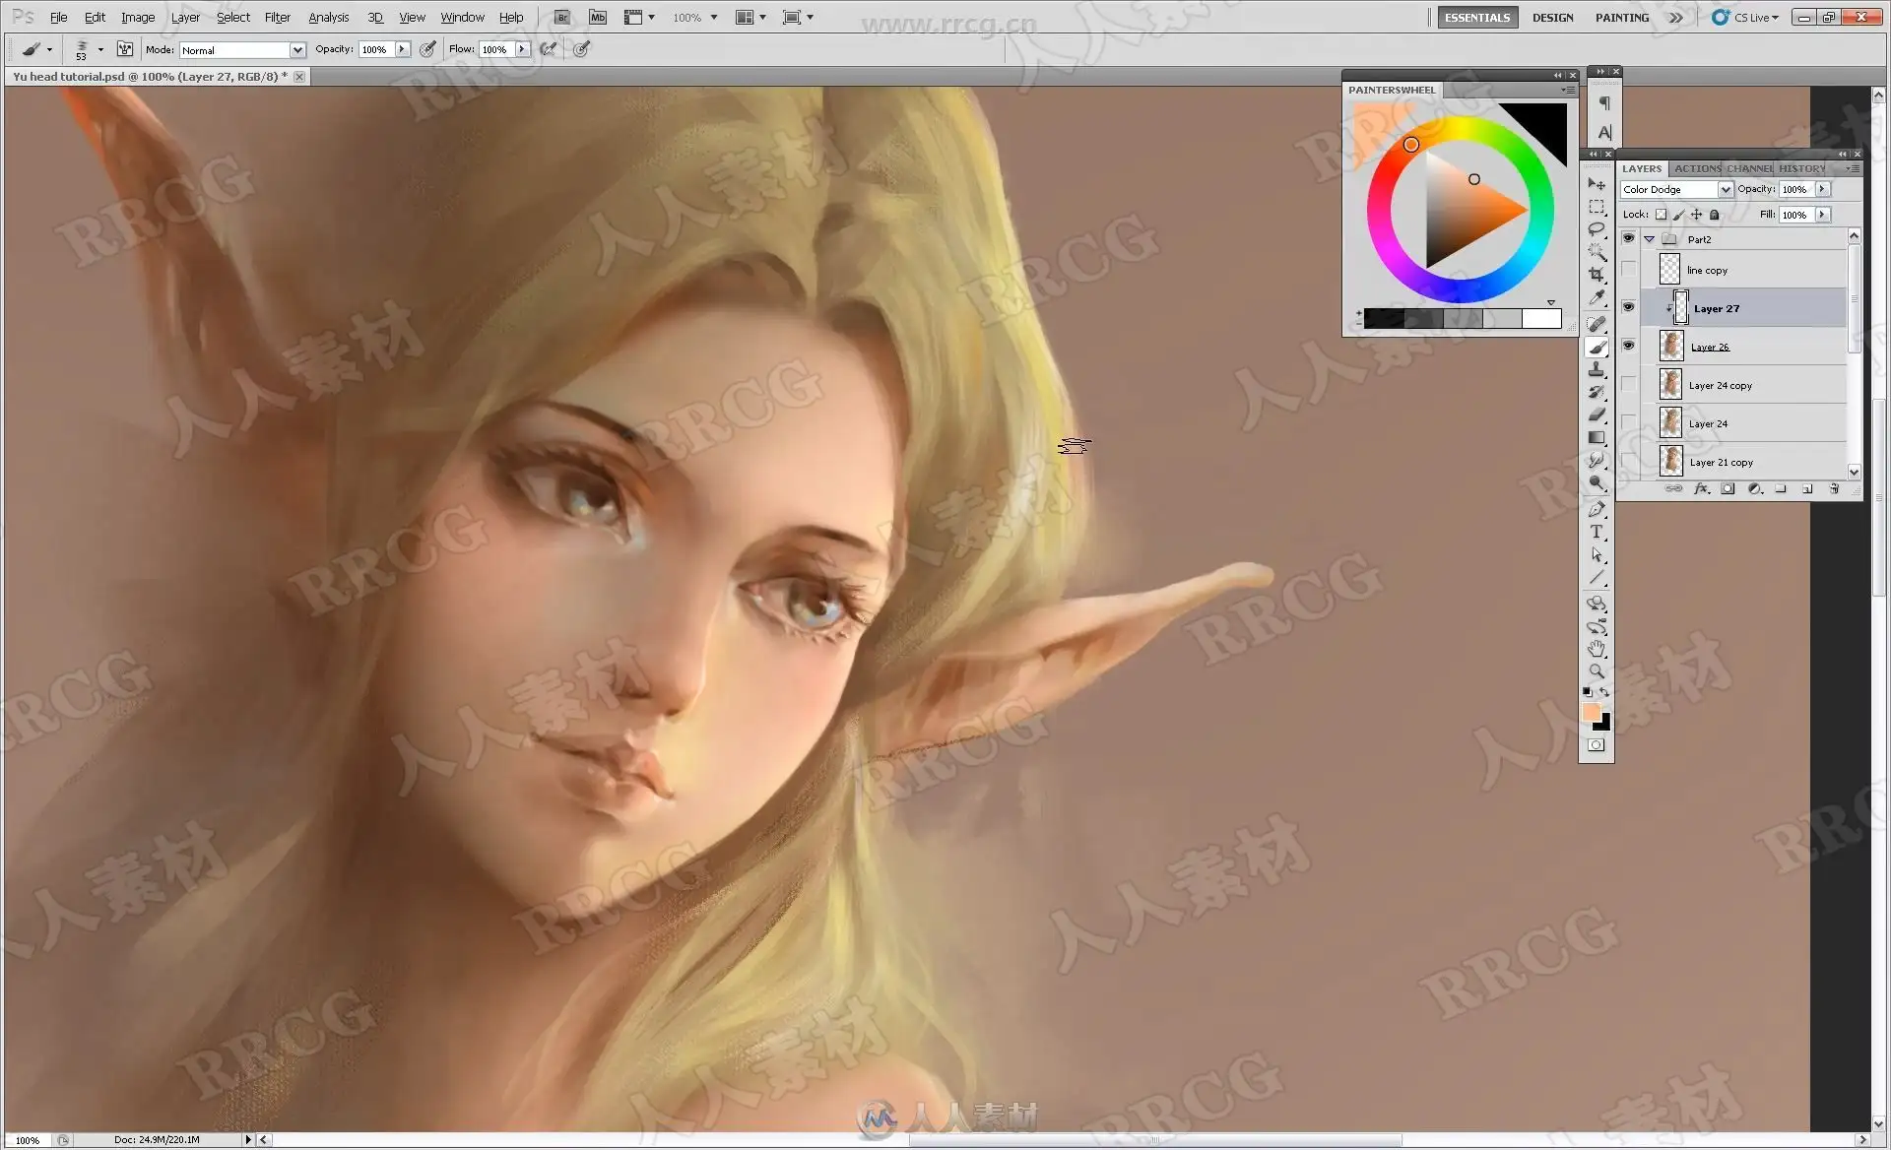The width and height of the screenshot is (1891, 1150).
Task: Select the Zoom tool in toolbar
Action: click(x=1597, y=671)
